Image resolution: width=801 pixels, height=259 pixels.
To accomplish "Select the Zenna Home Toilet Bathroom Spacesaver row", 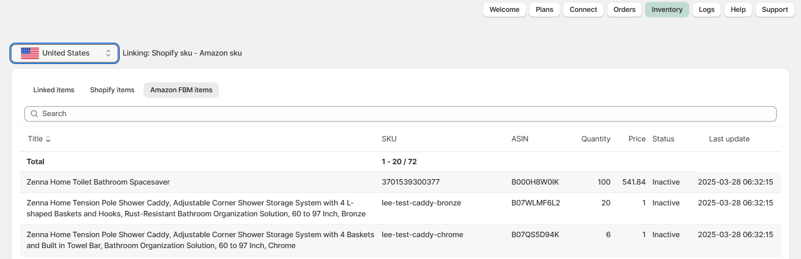I will coord(98,182).
